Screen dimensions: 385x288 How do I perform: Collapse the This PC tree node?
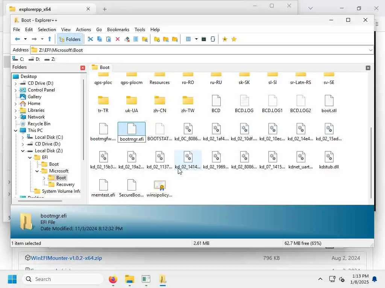(16, 130)
